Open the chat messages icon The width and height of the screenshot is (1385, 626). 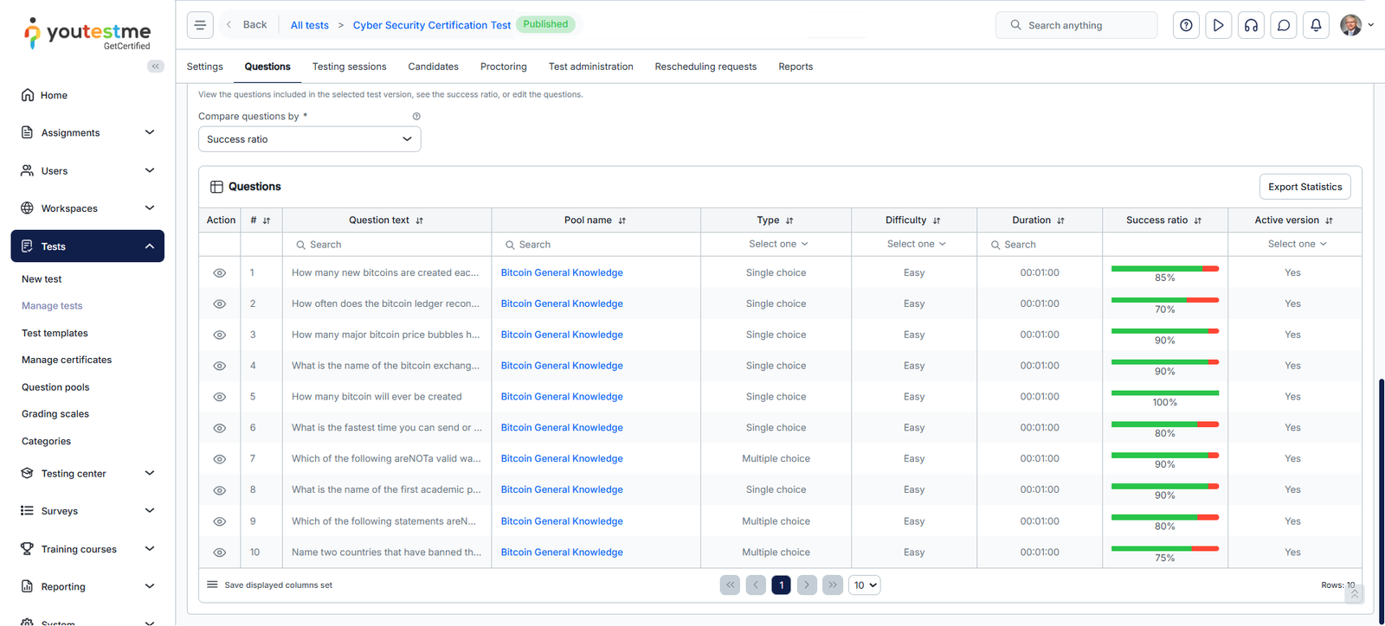pyautogui.click(x=1284, y=25)
